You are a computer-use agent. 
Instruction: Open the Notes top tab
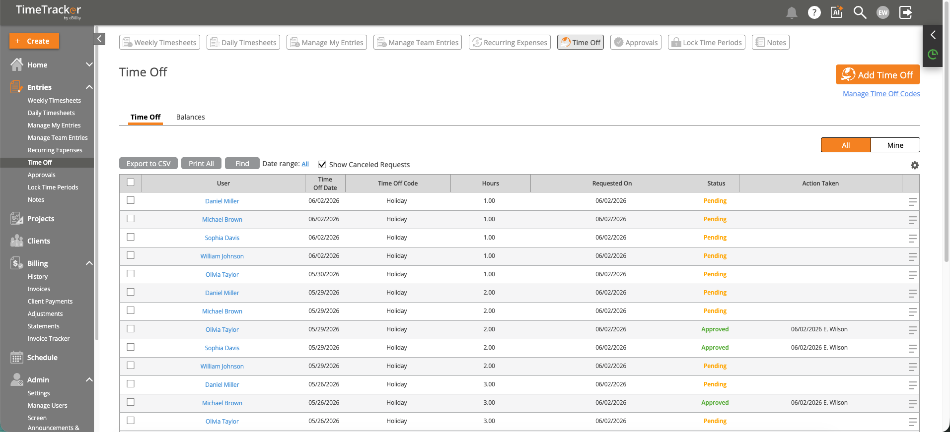pos(771,43)
